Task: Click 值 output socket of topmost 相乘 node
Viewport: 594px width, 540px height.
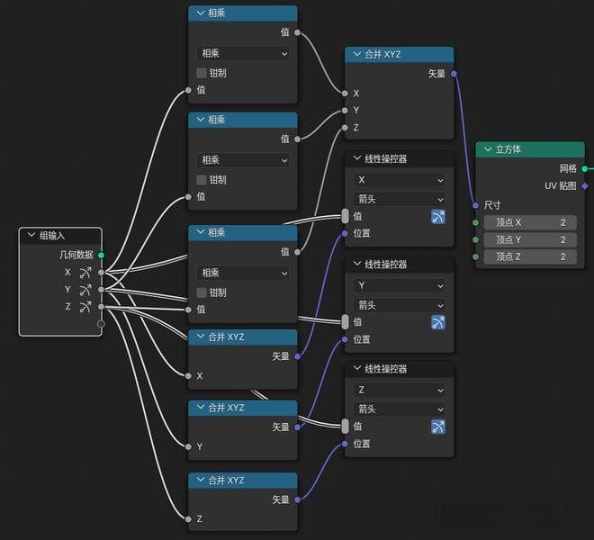Action: [x=297, y=32]
